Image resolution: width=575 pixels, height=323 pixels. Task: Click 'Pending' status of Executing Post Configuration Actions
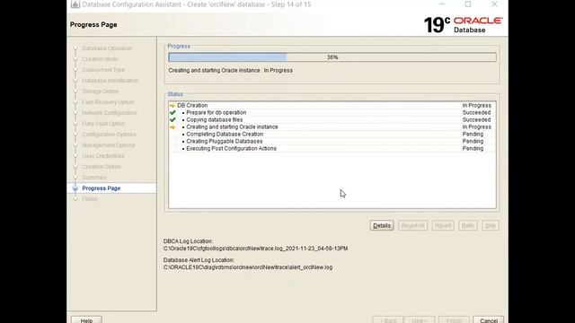(473, 148)
